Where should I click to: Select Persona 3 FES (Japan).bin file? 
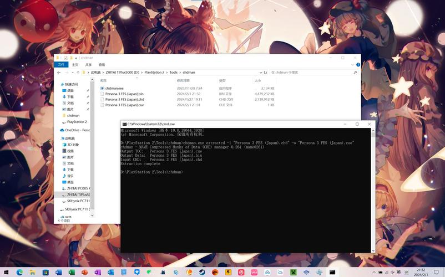[124, 94]
